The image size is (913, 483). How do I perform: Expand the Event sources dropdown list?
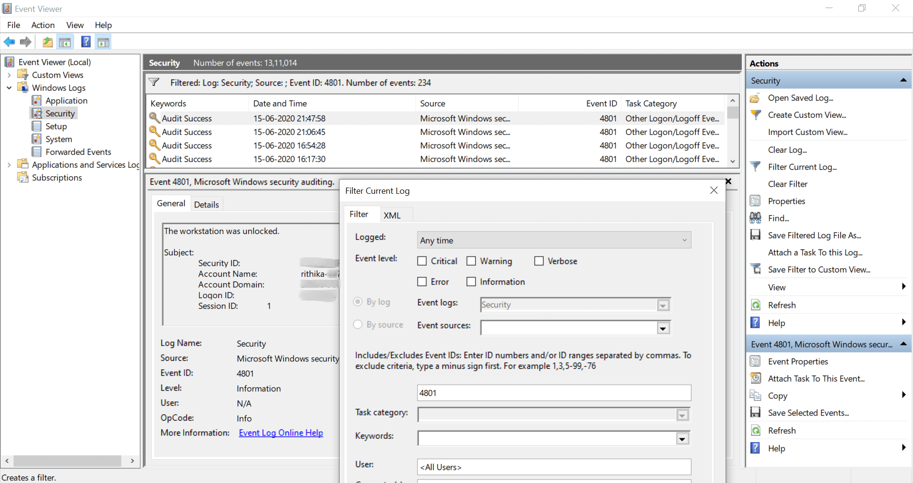click(663, 328)
